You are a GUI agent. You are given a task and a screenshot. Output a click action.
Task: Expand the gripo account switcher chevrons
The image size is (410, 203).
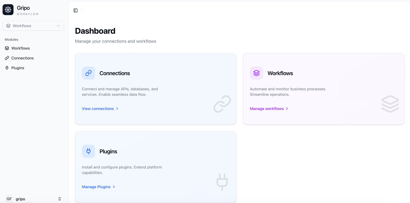(60, 199)
